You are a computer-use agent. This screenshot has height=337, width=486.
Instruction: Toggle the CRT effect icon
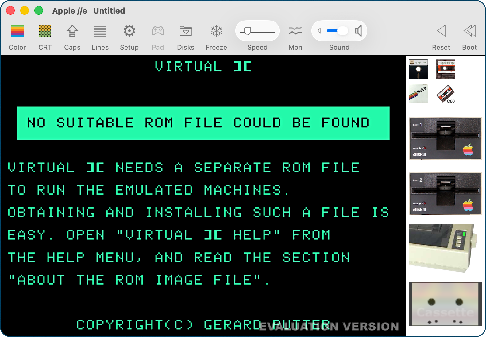45,31
